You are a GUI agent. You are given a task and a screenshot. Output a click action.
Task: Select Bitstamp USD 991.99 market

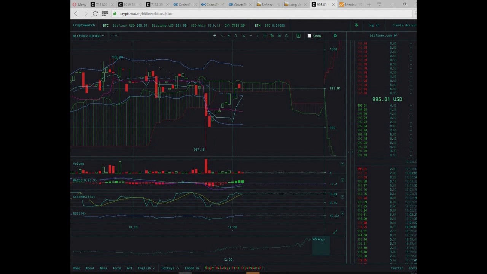169,25
